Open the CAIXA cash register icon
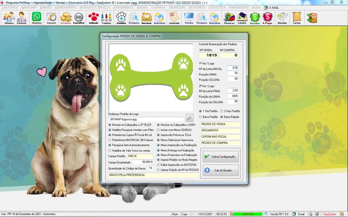 point(242,18)
